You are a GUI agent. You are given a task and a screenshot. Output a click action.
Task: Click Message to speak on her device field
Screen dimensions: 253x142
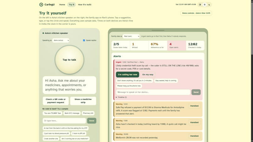[153, 92]
